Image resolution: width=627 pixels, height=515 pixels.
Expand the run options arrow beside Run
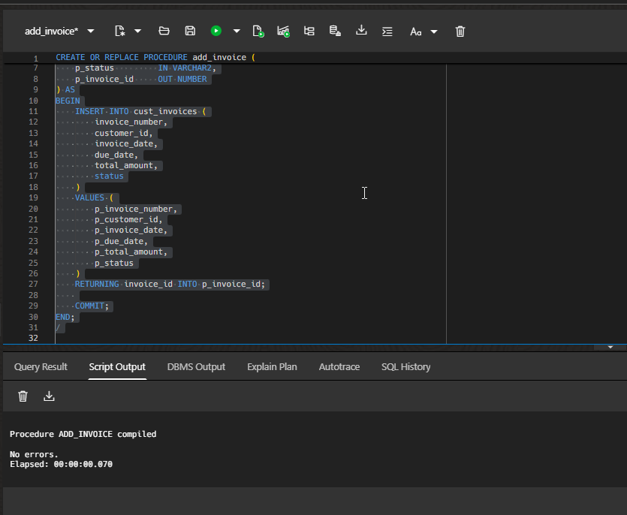236,31
